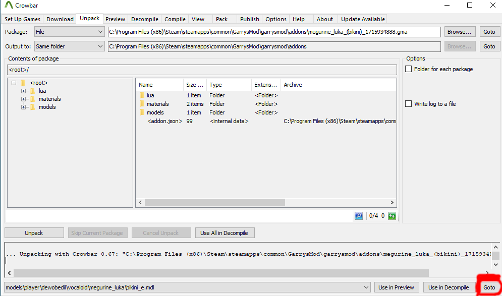
Task: Click the Package path input field
Action: [274, 32]
